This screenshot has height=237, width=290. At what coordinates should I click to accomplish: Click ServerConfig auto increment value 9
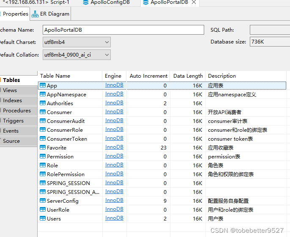[x=165, y=201]
